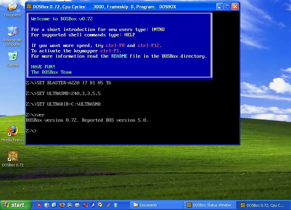291x210 pixels.
Task: Click the ZoneAlarm icon in quick launch
Action: pos(115,205)
